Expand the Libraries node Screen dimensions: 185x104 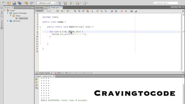click(x=8, y=21)
